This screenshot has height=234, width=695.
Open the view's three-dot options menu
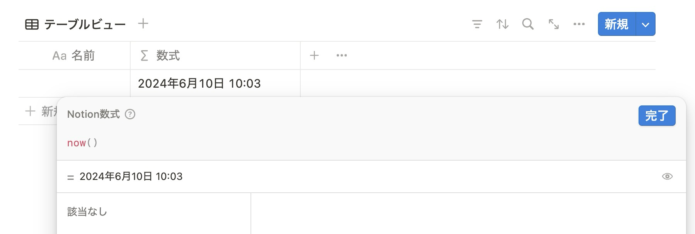pyautogui.click(x=579, y=24)
